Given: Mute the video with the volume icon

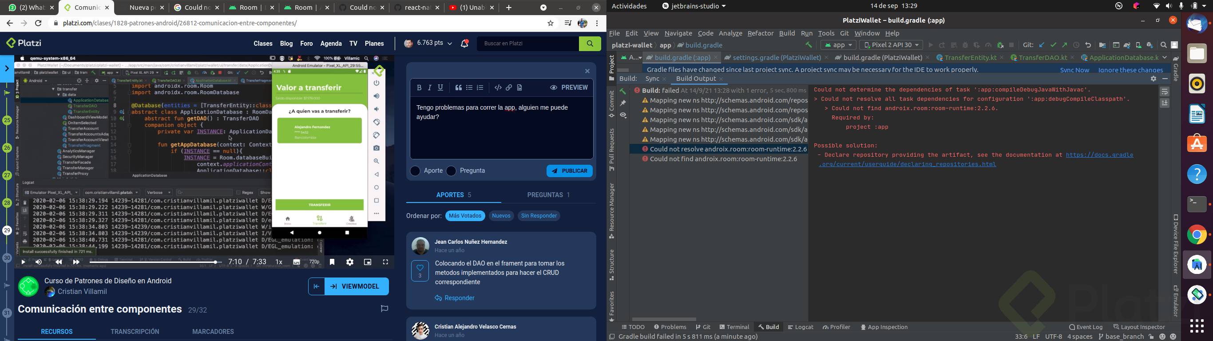Looking at the screenshot, I should (39, 262).
